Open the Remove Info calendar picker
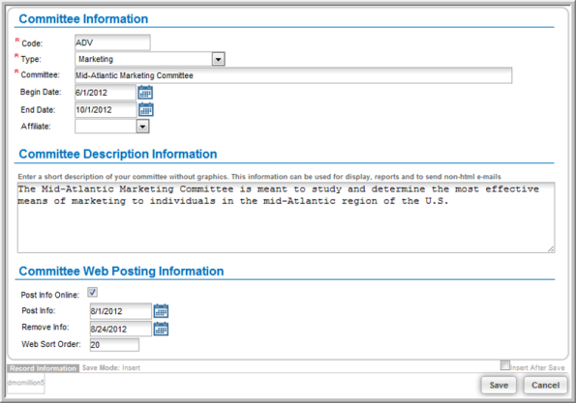 pyautogui.click(x=161, y=329)
